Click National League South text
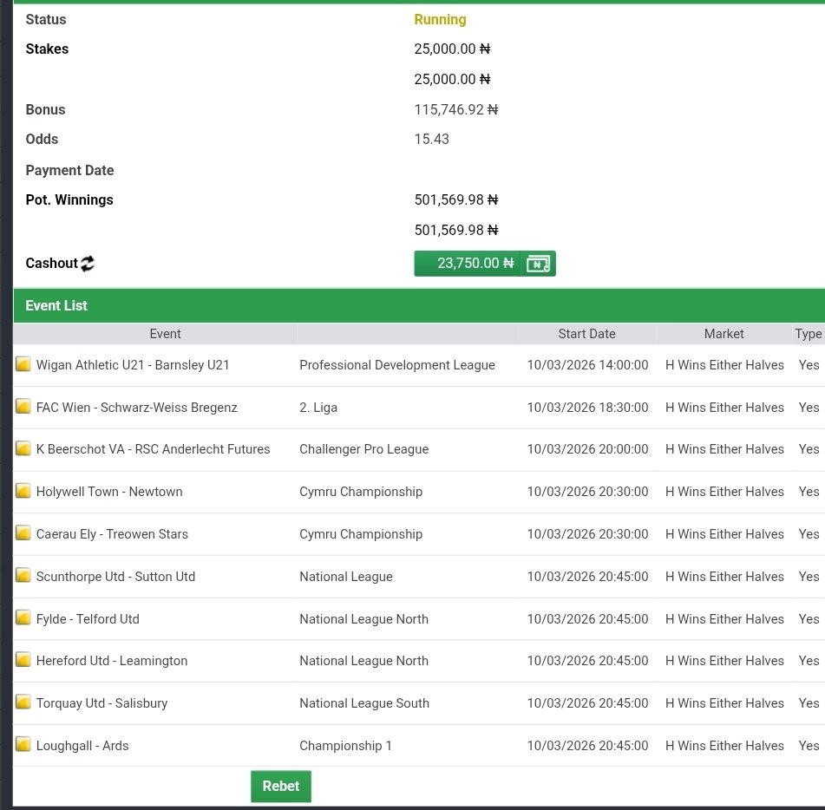Image resolution: width=825 pixels, height=810 pixels. coord(364,703)
